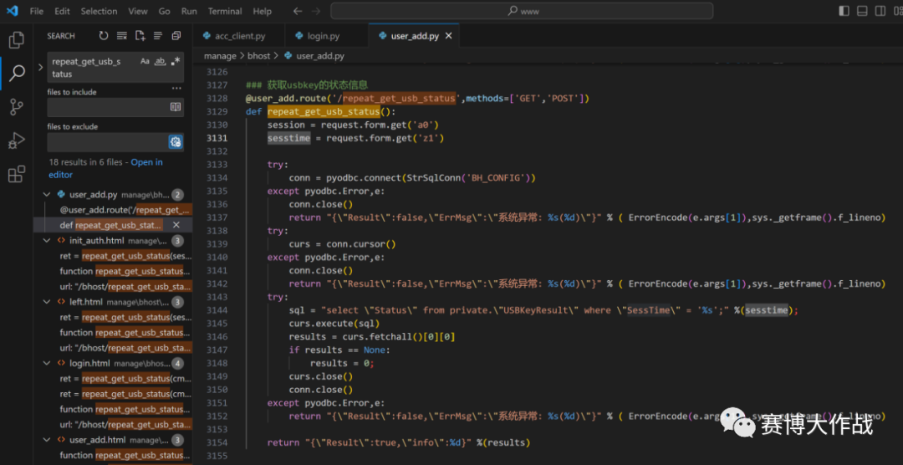Viewport: 903px width, 465px height.
Task: Open the Explorer view in activity bar
Action: click(16, 39)
